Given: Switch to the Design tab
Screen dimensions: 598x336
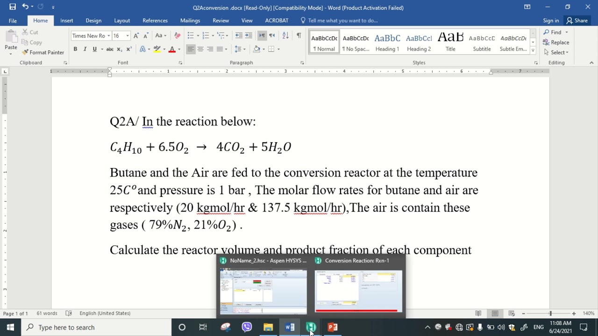Looking at the screenshot, I should tap(93, 21).
